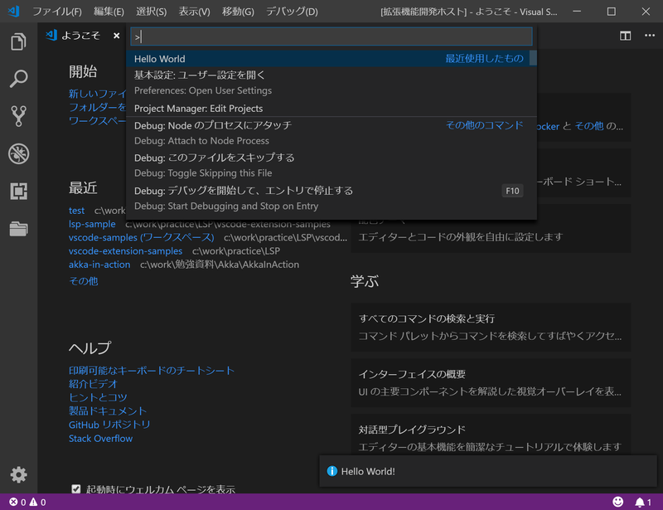The height and width of the screenshot is (510, 663).
Task: Open akka-in-action recent project link
Action: 99,265
